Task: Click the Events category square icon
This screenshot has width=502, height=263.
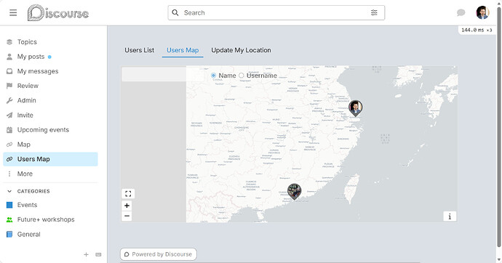Action: pyautogui.click(x=9, y=205)
